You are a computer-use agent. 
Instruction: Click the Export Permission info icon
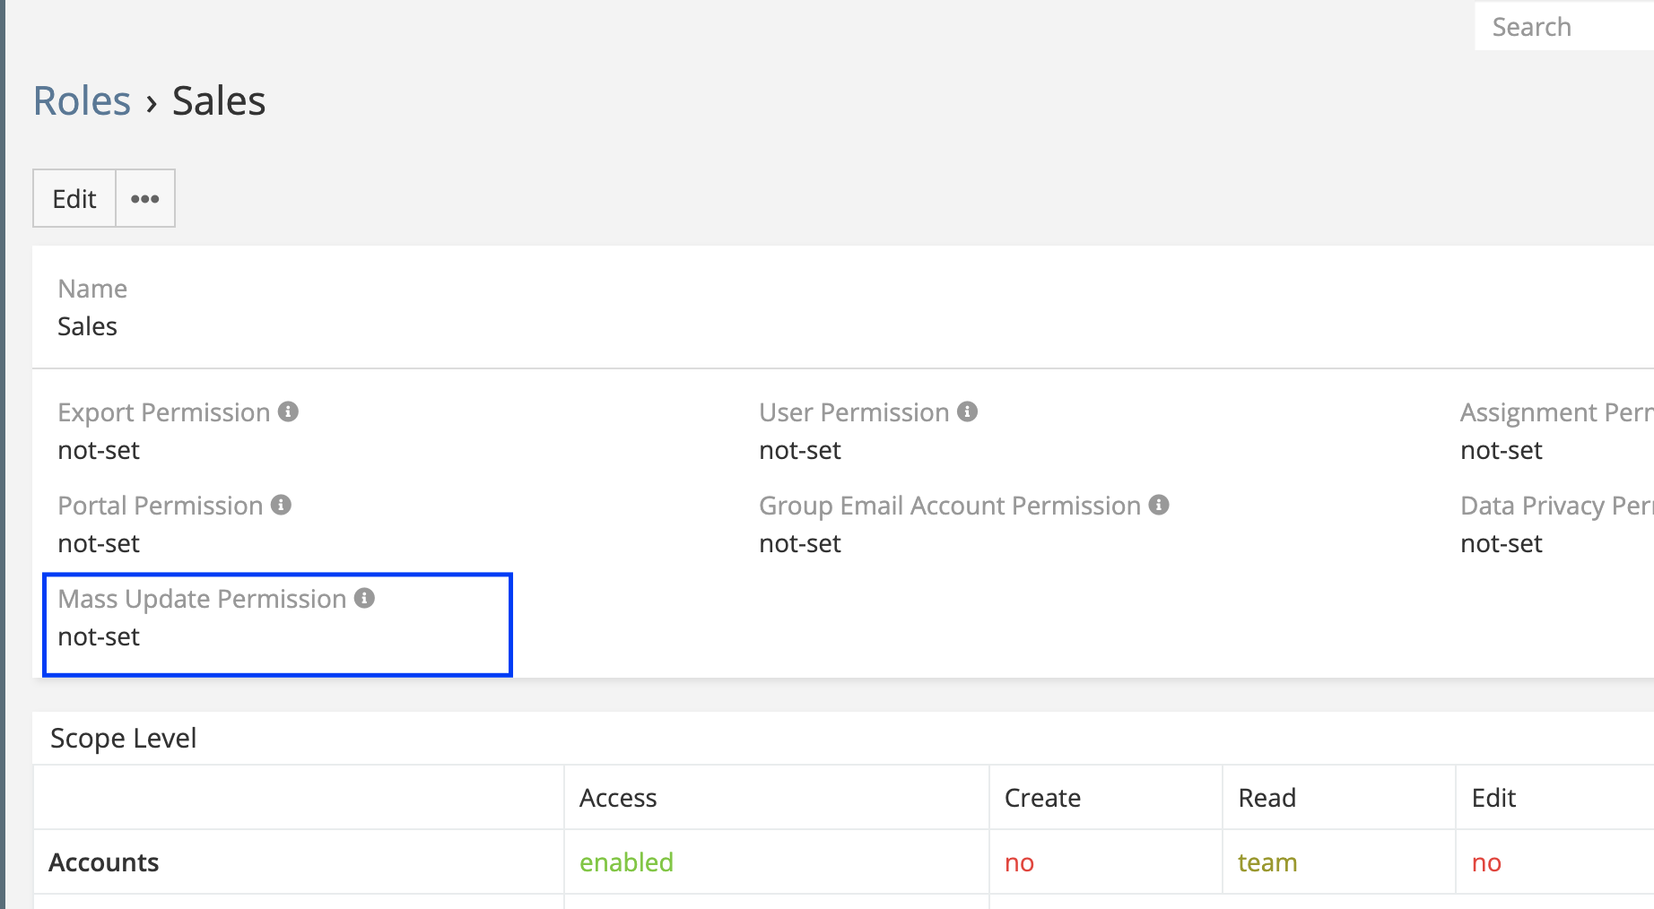(288, 411)
